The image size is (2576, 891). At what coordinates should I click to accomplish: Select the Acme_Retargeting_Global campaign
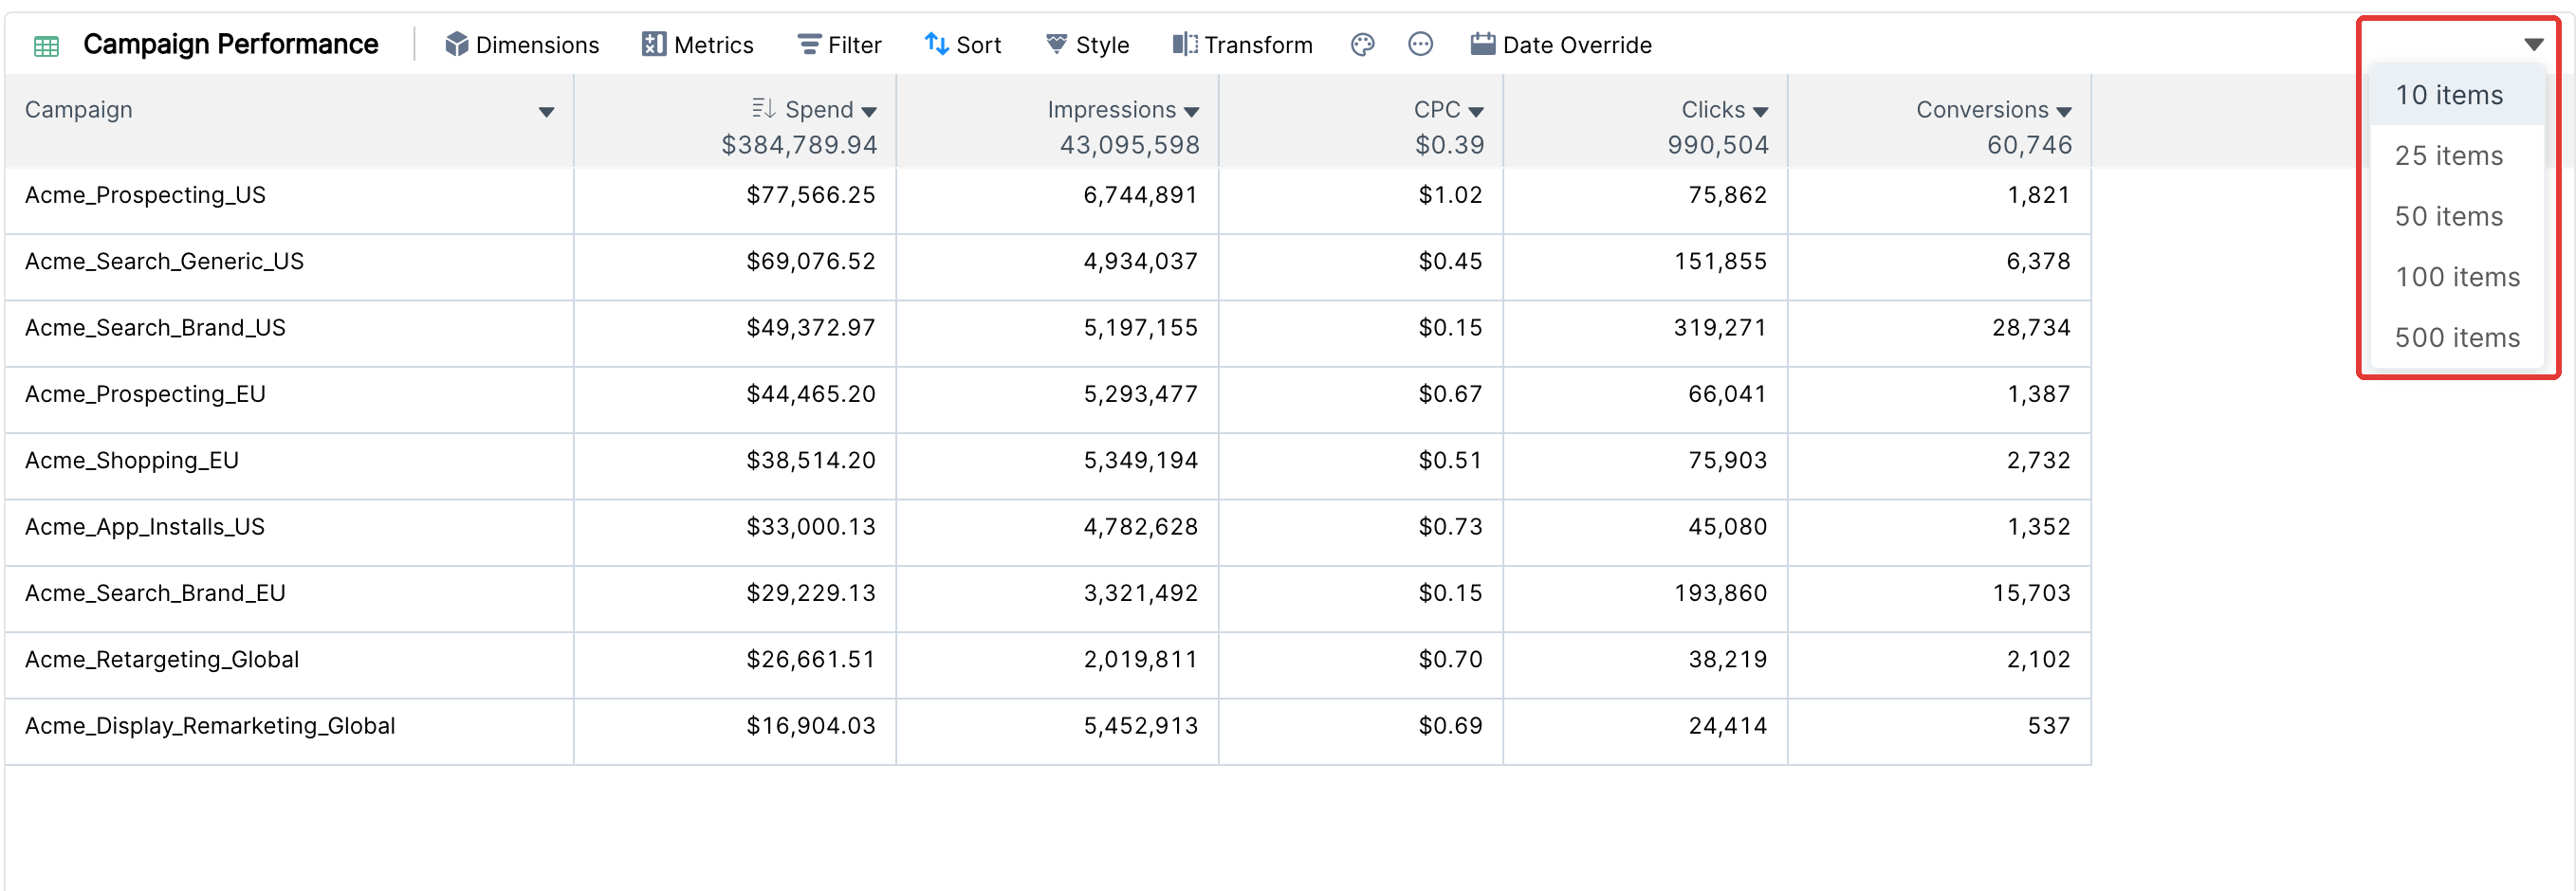tap(162, 660)
